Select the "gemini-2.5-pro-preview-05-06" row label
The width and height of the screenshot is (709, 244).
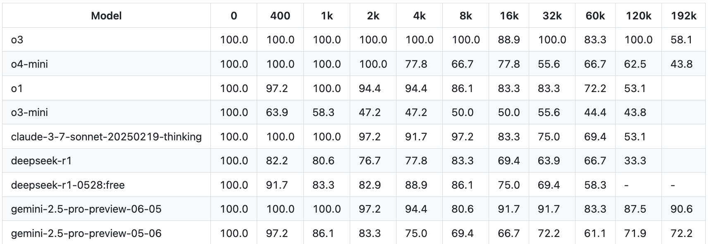pyautogui.click(x=86, y=233)
